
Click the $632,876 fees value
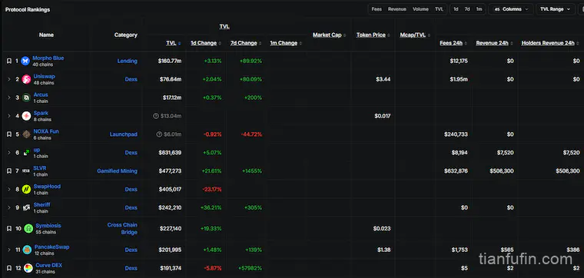tap(456, 170)
